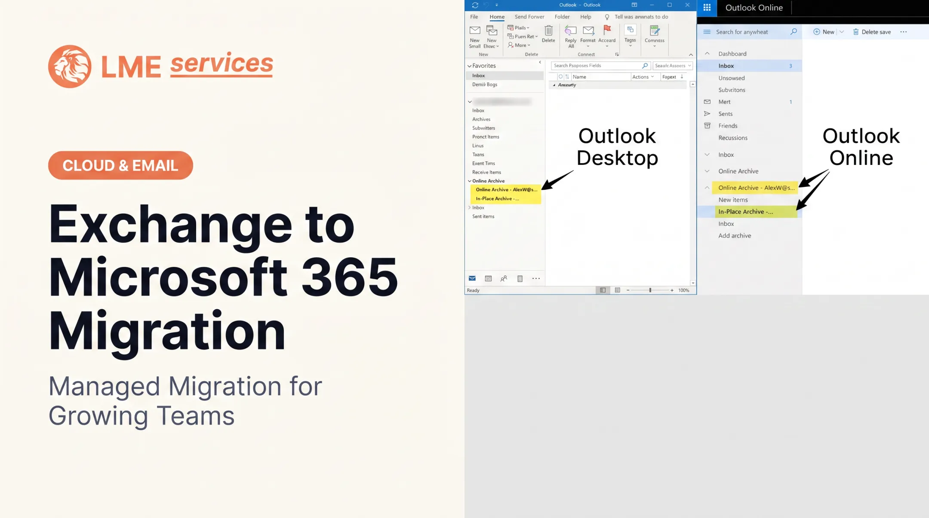This screenshot has width=929, height=518.
Task: Open People view icon in bottom navigation
Action: click(504, 278)
